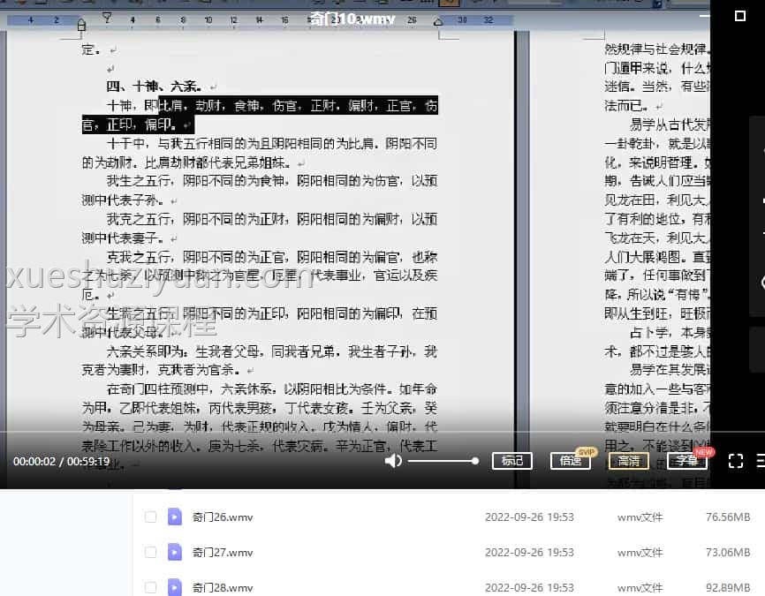Image resolution: width=765 pixels, height=596 pixels.
Task: Open the 高清 quality selector
Action: (x=629, y=461)
